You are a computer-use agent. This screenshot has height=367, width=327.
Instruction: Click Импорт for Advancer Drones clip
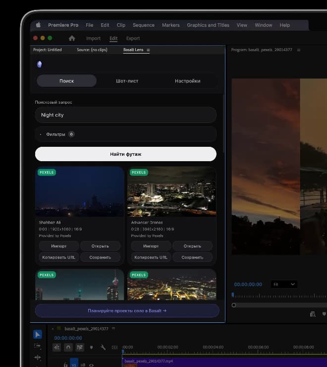(151, 246)
